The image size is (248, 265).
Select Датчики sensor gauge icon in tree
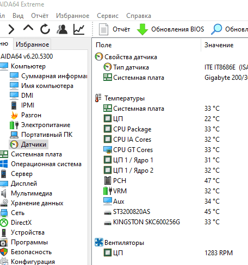point(14,144)
